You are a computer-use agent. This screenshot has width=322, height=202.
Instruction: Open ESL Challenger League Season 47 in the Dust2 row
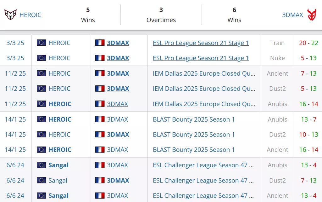point(203,180)
